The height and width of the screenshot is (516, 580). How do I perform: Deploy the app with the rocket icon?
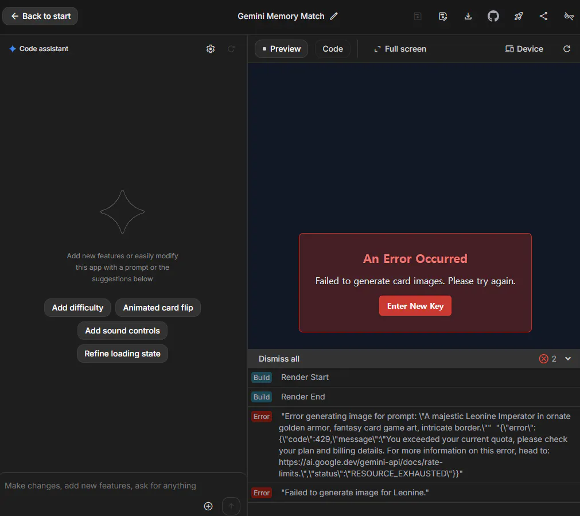(518, 16)
